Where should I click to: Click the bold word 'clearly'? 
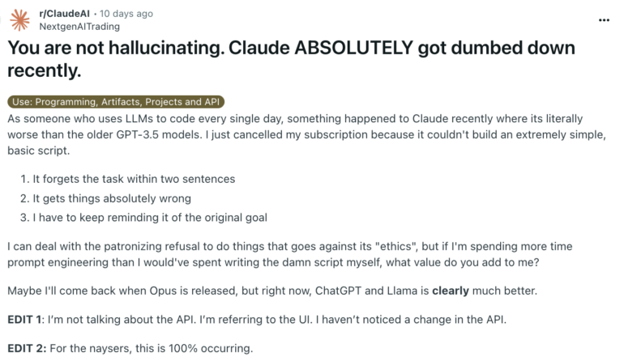click(x=449, y=289)
